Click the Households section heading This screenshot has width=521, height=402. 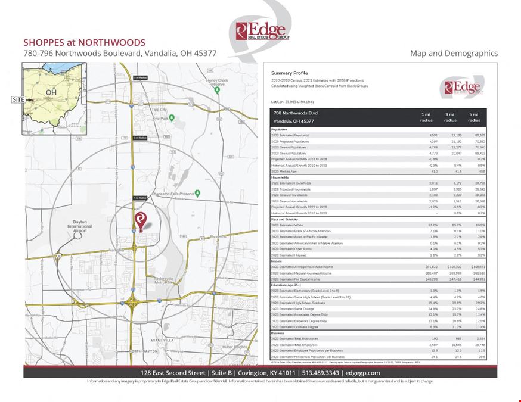point(280,177)
